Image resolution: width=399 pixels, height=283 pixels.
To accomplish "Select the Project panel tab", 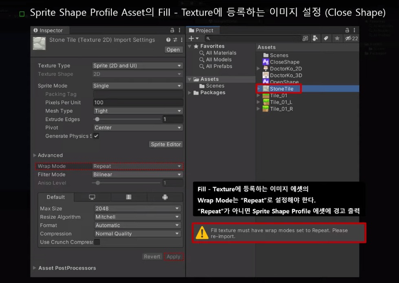I will [x=203, y=30].
